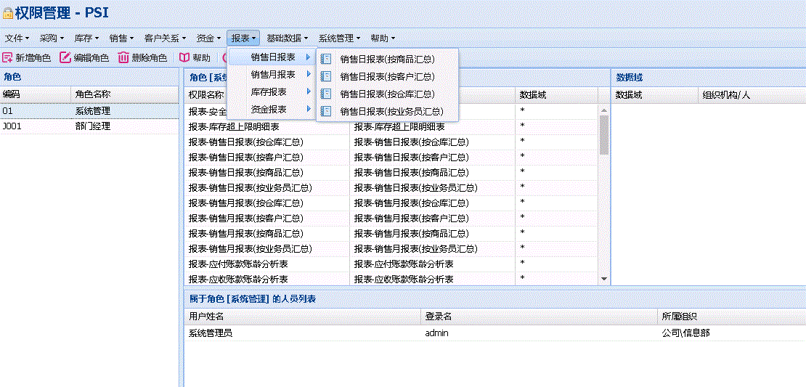Expand the 库存报表 submenu entry

click(x=272, y=91)
